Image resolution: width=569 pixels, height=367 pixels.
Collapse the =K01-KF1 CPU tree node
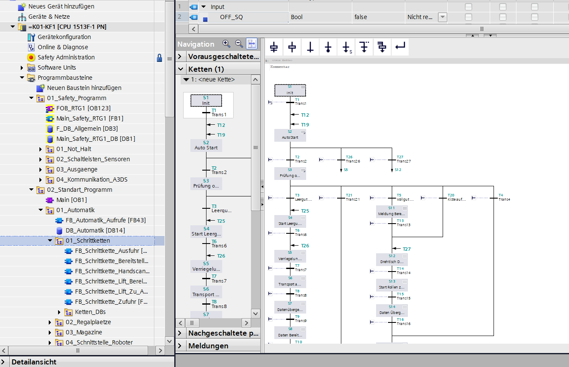[x=13, y=27]
